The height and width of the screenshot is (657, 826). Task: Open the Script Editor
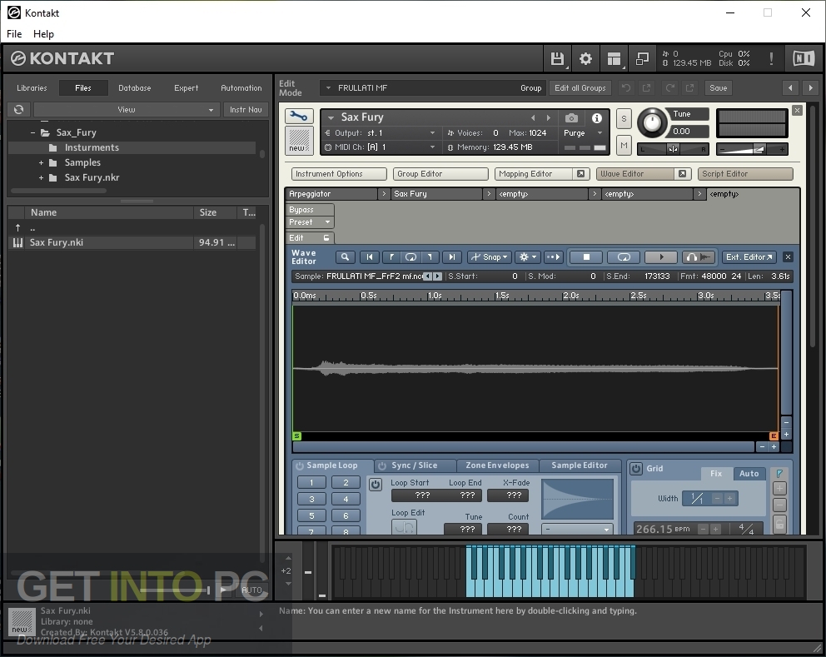(x=745, y=174)
